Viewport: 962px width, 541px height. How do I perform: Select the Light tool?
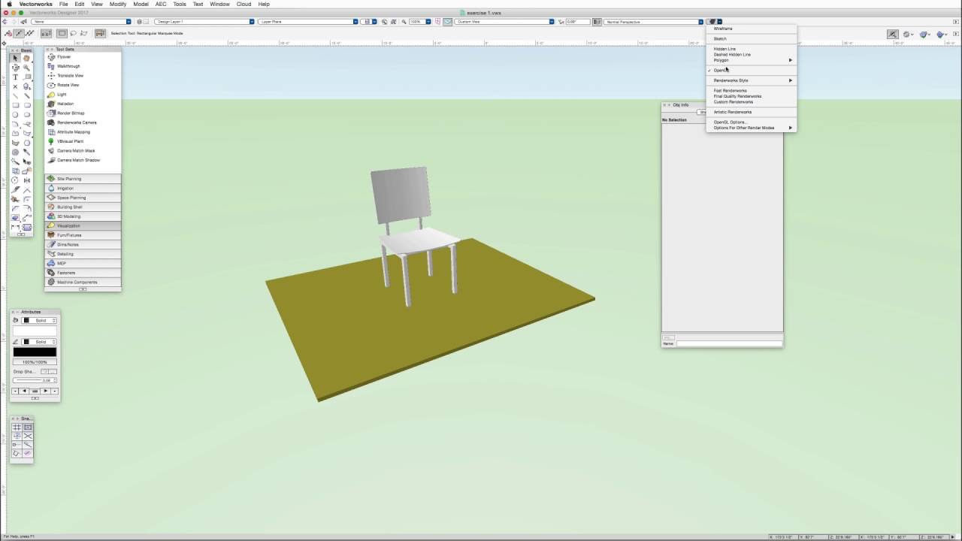pos(83,95)
